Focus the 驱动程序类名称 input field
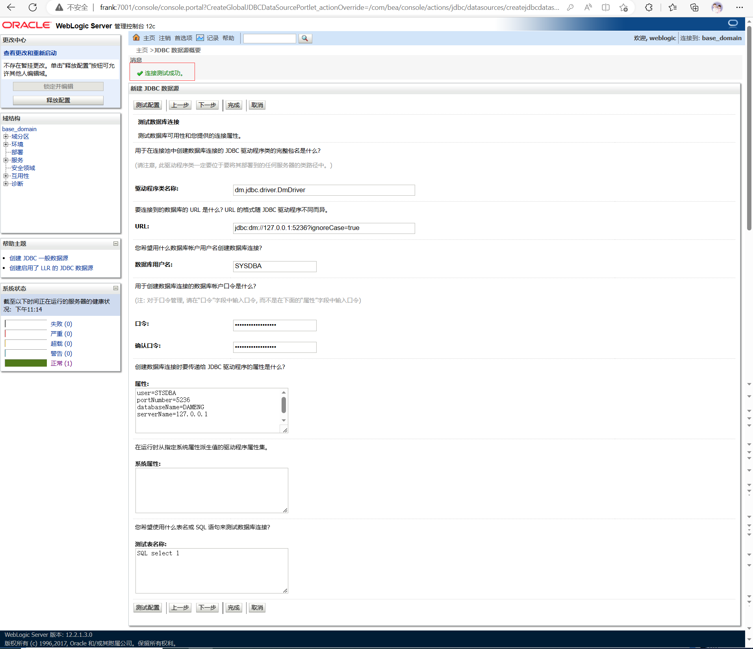 point(324,190)
